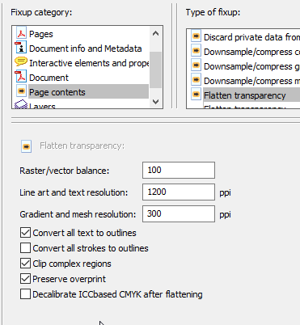This screenshot has width=300, height=325.
Task: Click the first Downsample/compress fixup icon
Action: tap(196, 50)
